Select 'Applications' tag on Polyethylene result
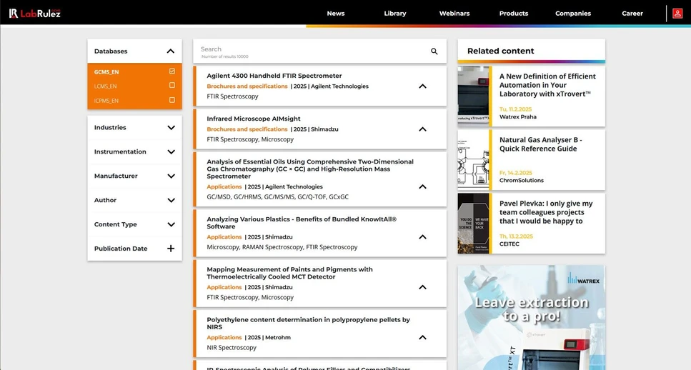 point(224,337)
